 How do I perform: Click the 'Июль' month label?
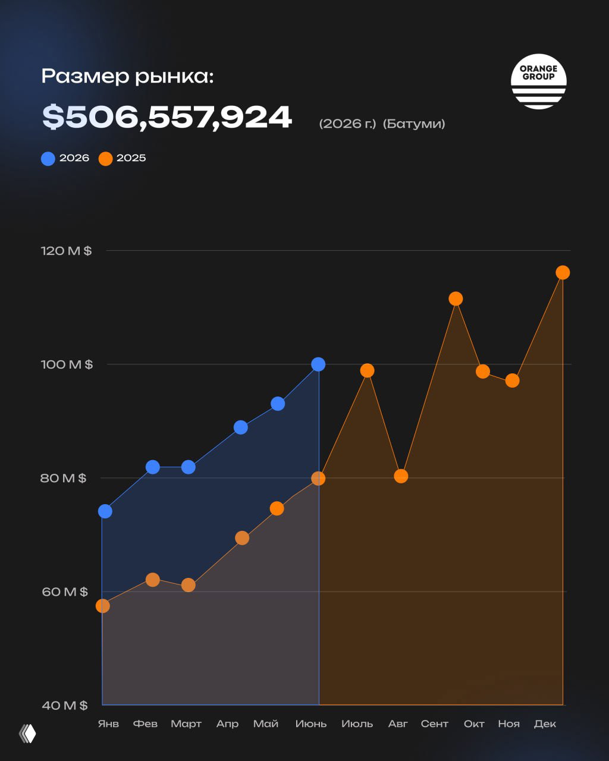pos(357,724)
